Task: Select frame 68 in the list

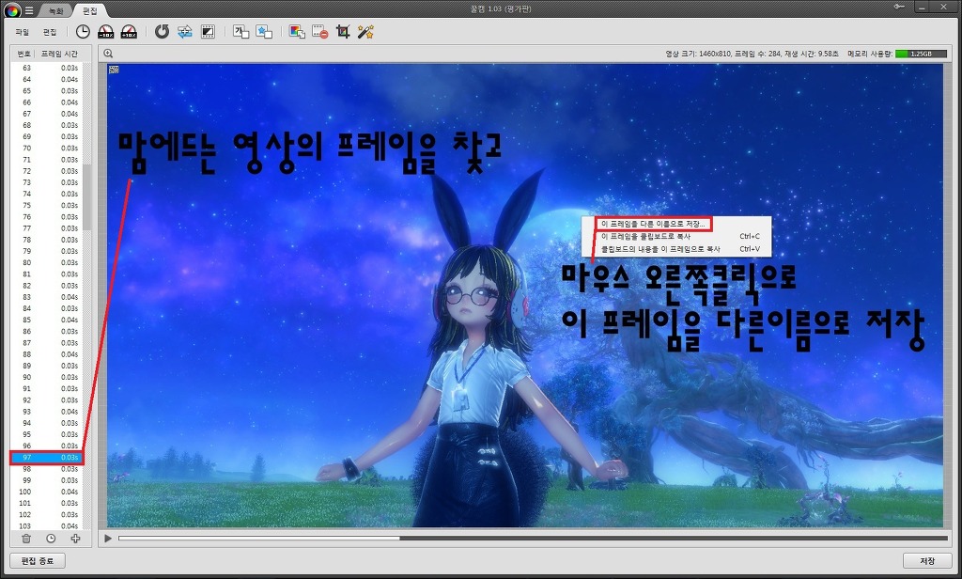Action: [47, 125]
